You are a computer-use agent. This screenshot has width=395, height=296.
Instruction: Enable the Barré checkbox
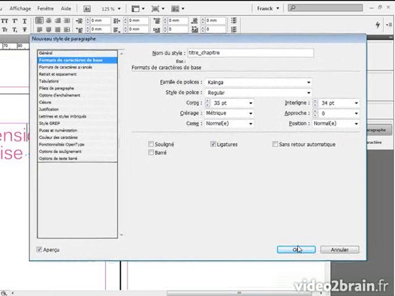coord(151,153)
